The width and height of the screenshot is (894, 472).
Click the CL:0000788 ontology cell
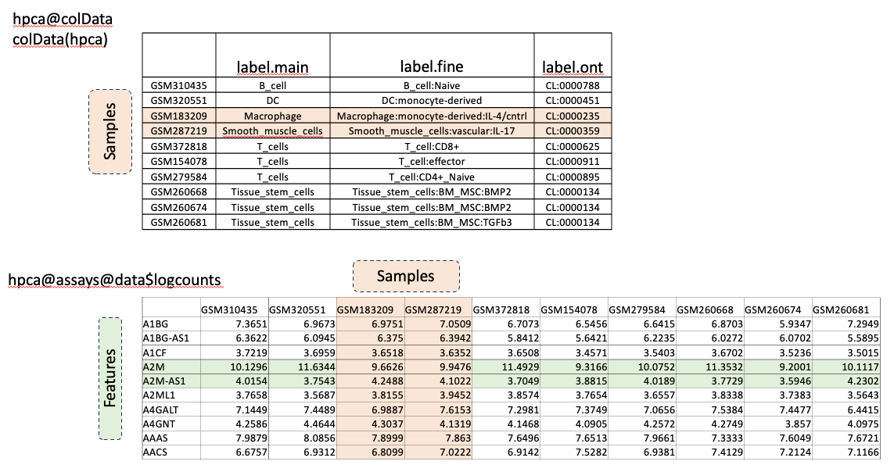pyautogui.click(x=573, y=86)
